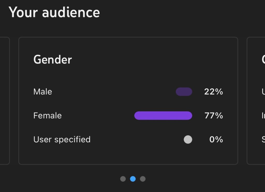The height and width of the screenshot is (192, 265).
Task: Click the first gray pagination dot
Action: tap(123, 179)
